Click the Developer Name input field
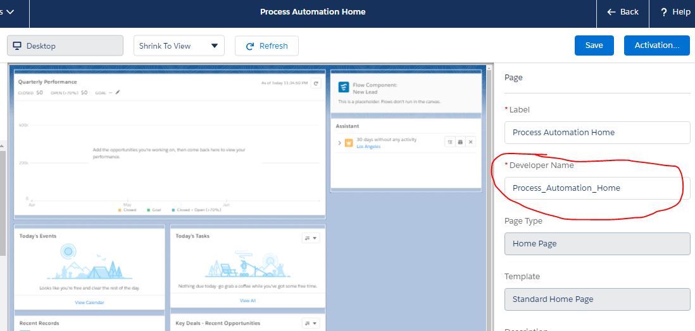This screenshot has width=695, height=331. point(597,188)
